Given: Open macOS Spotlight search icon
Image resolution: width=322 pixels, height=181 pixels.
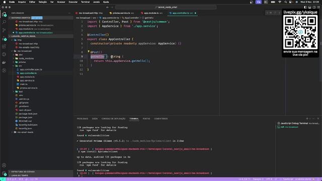Looking at the screenshot, I should (285, 2).
